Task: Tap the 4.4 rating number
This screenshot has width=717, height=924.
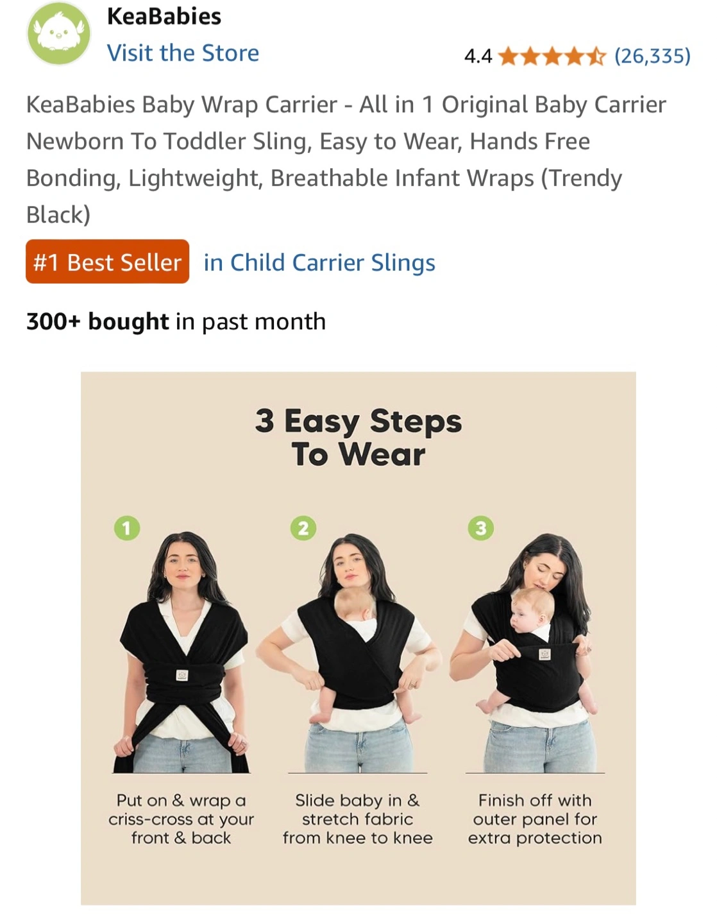Action: click(x=478, y=56)
